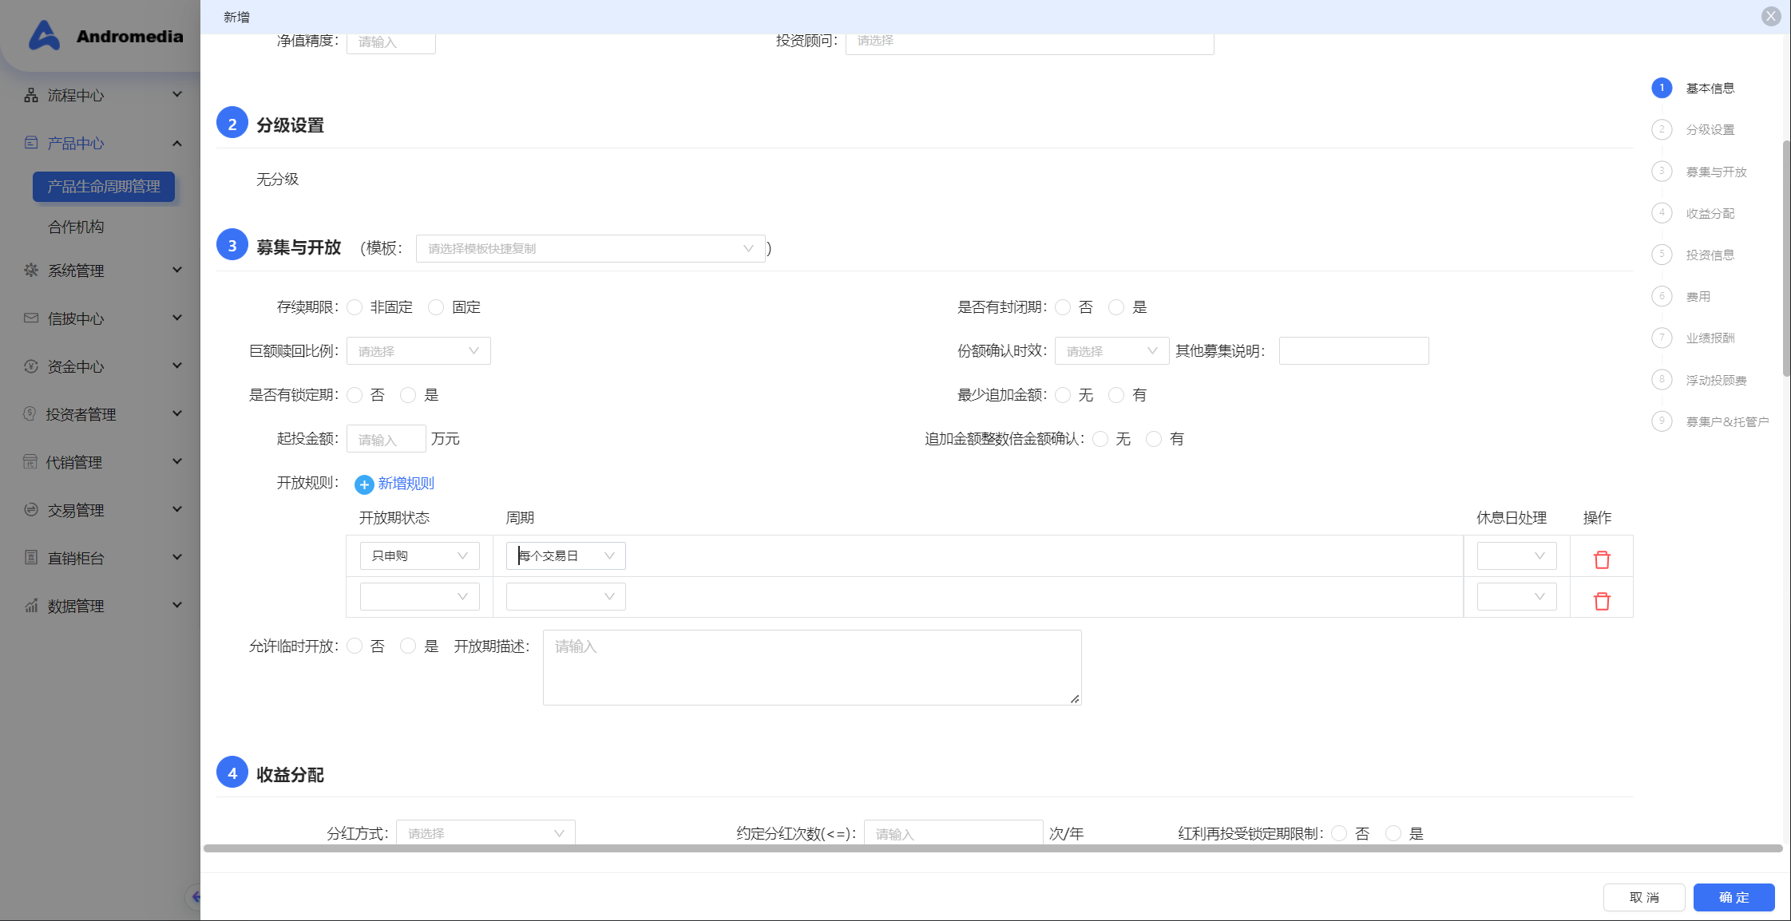Open 产品生命周期管理 menu item
Viewport: 1791px width, 921px height.
tap(104, 186)
